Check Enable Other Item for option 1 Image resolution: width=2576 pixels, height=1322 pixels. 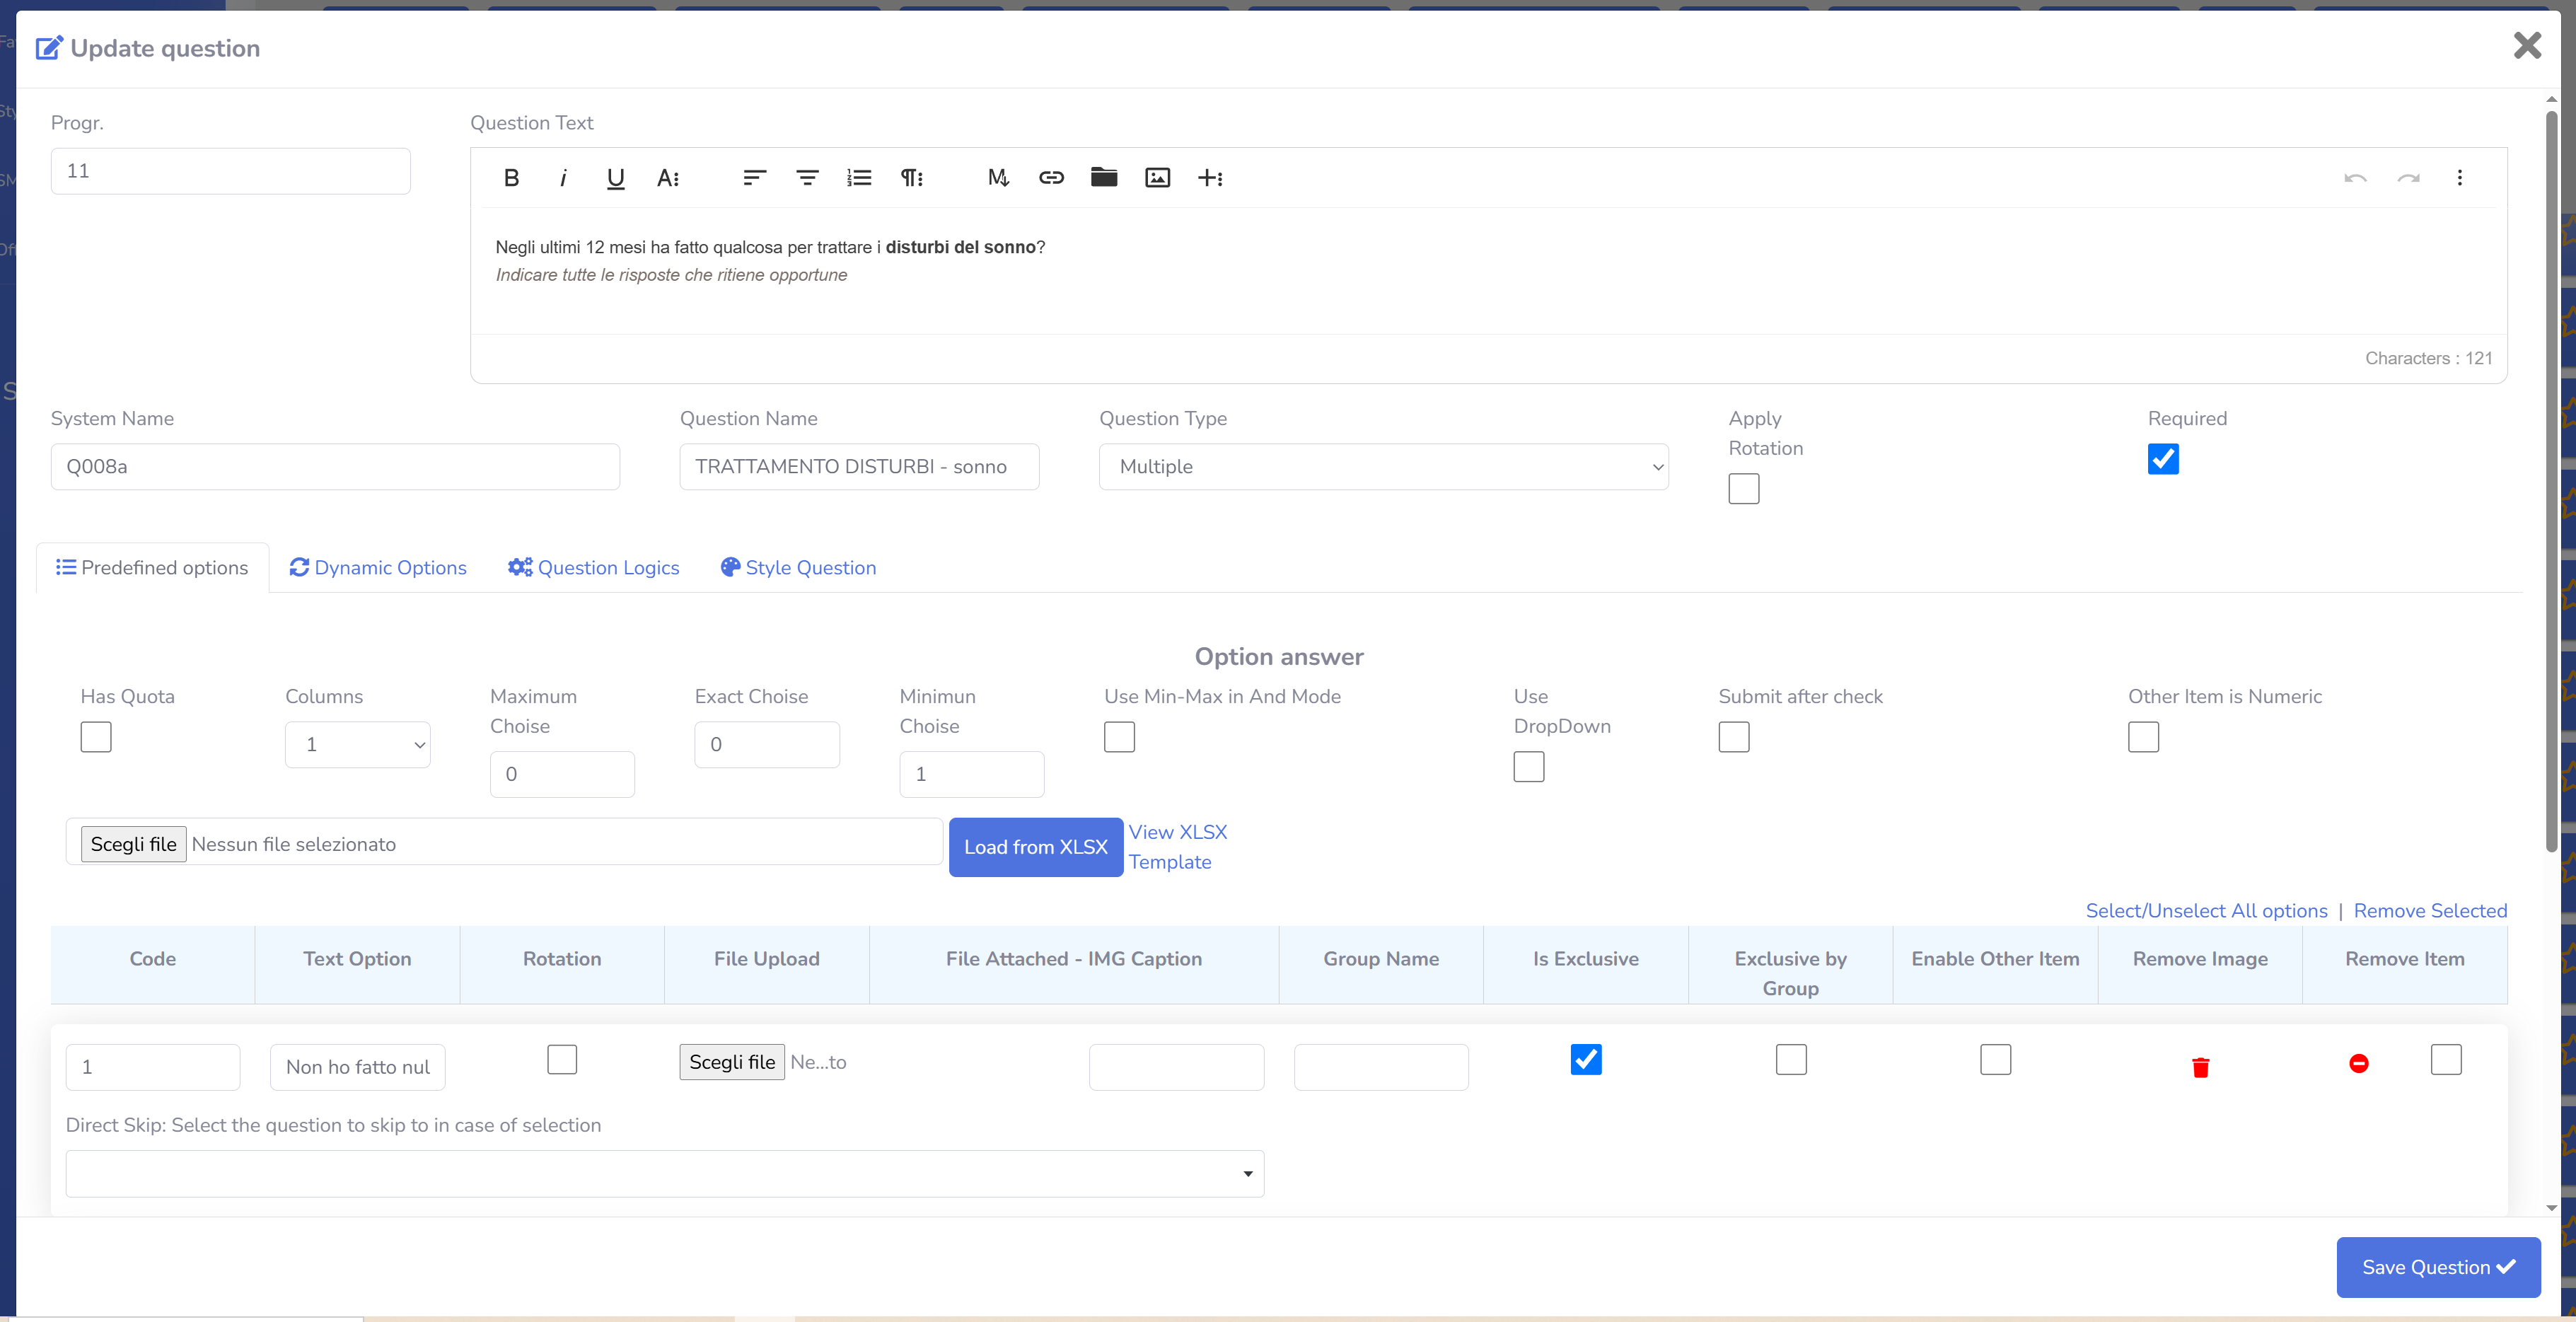(x=1995, y=1059)
